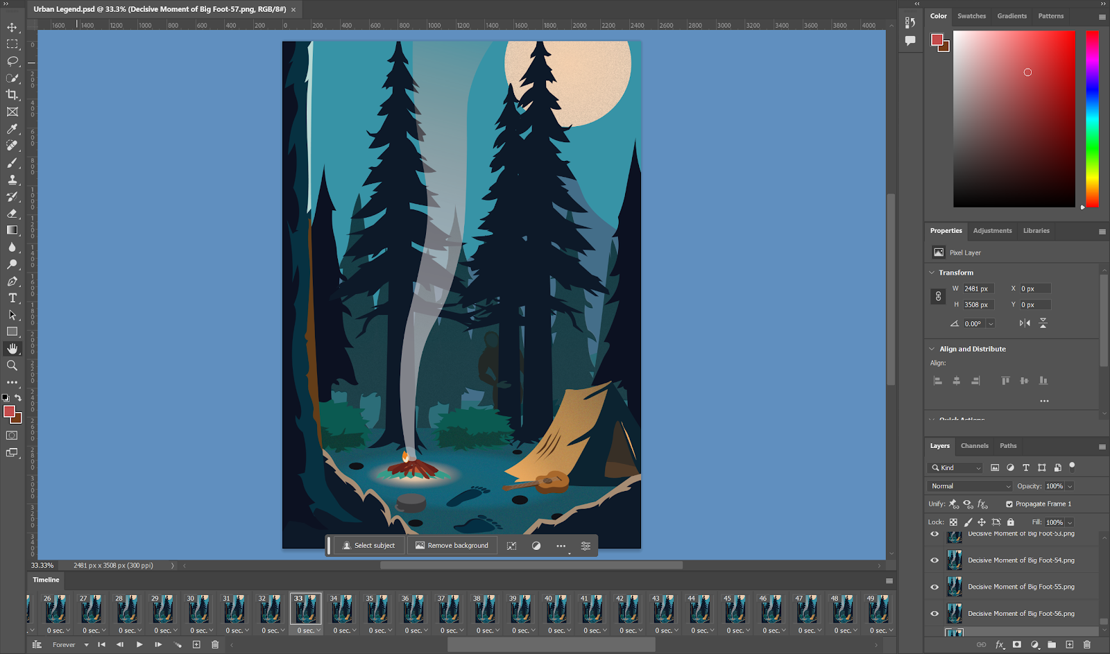Step to the next frame
Image resolution: width=1110 pixels, height=654 pixels.
point(158,644)
